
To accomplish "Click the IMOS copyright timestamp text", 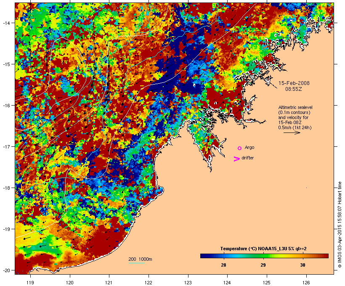I will (340, 225).
